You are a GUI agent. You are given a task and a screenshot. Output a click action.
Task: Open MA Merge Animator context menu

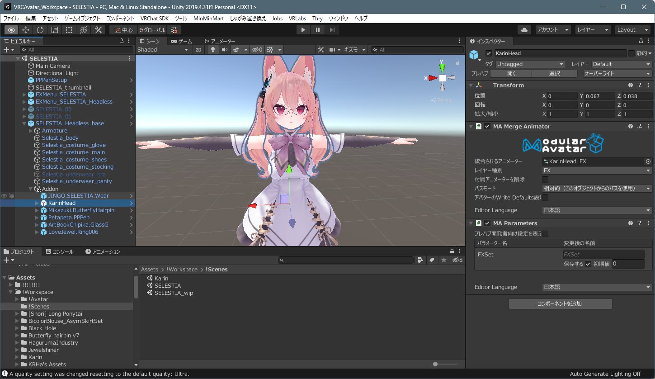(649, 127)
